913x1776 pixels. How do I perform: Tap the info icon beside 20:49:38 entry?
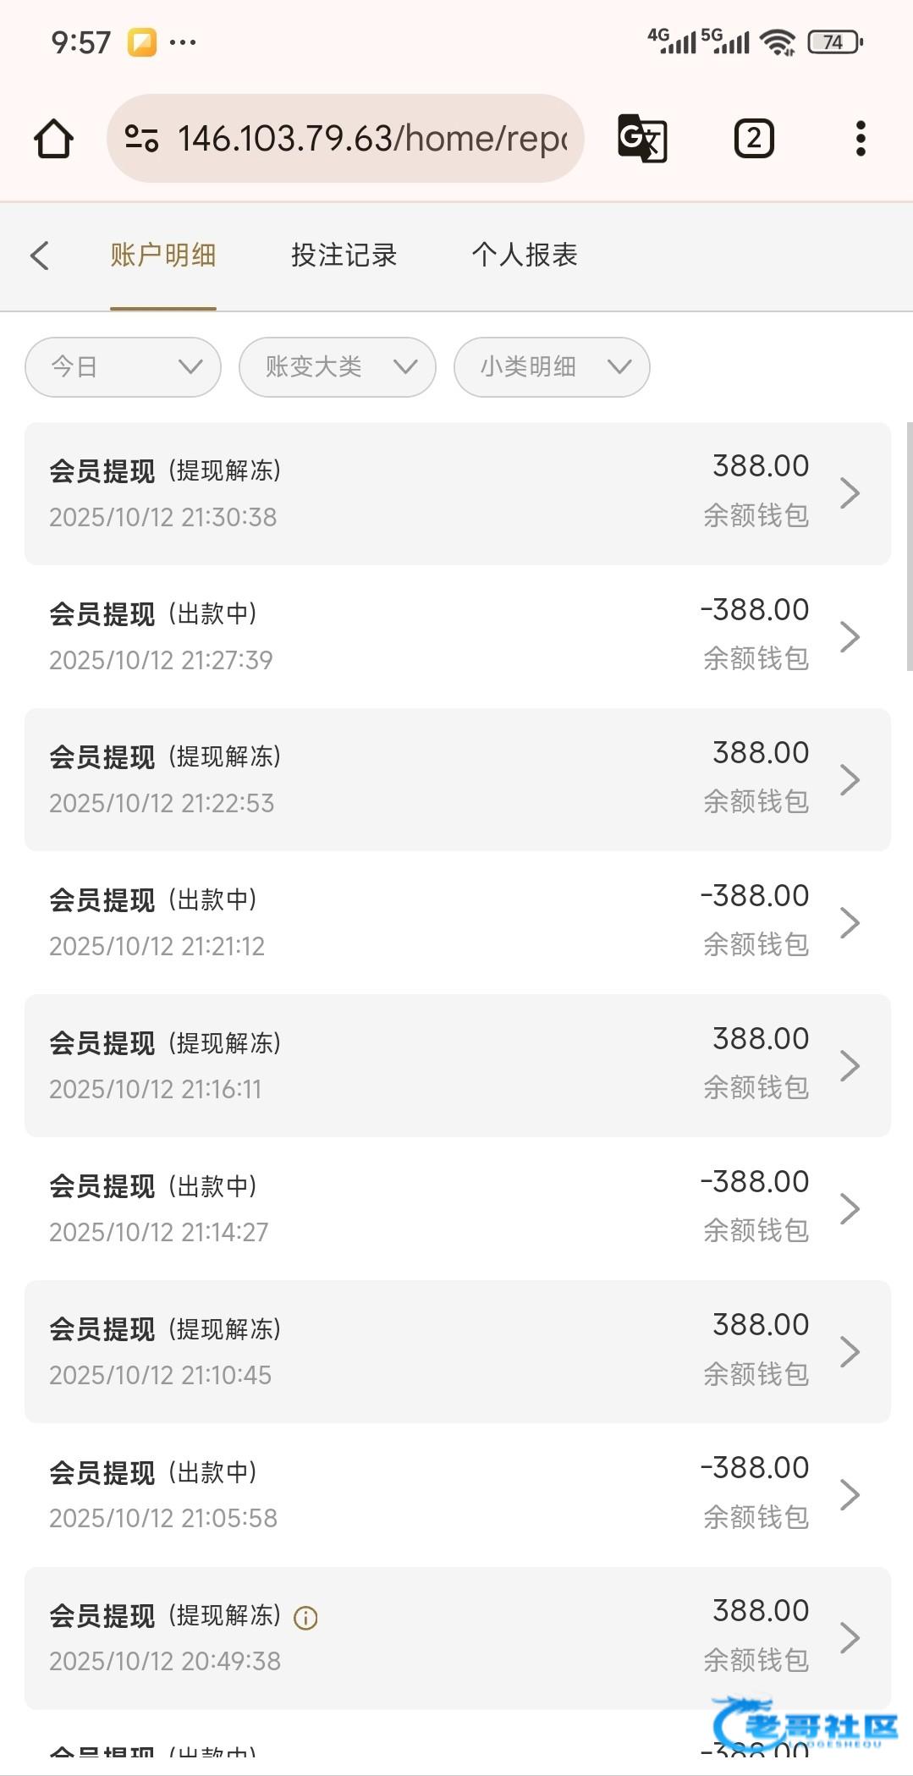305,1618
